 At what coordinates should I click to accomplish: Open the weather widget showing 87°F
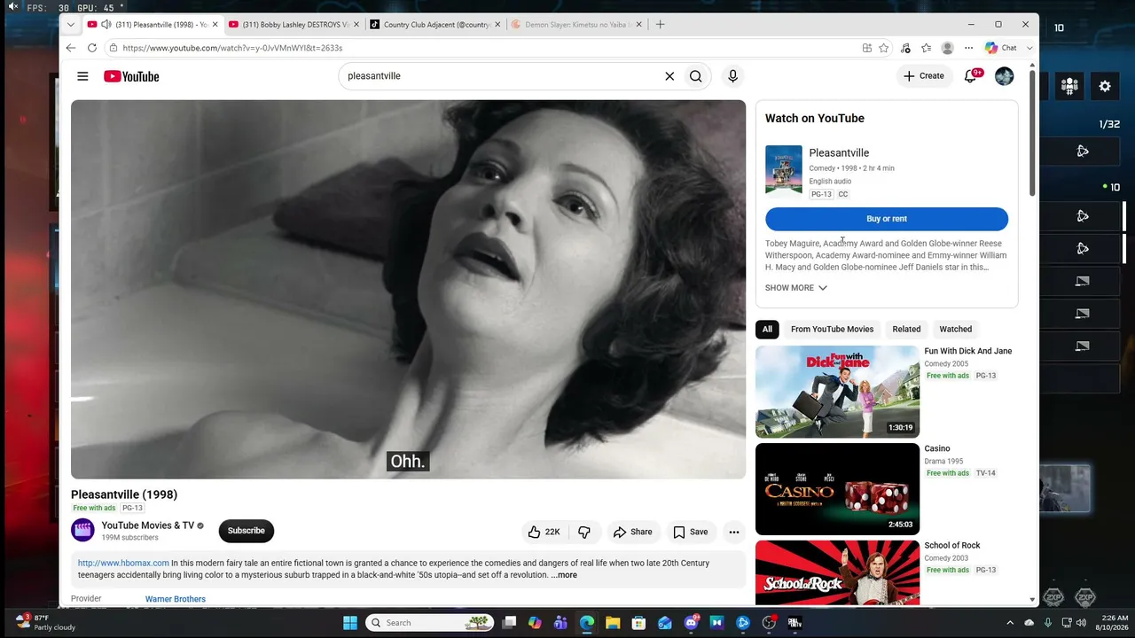(x=45, y=622)
